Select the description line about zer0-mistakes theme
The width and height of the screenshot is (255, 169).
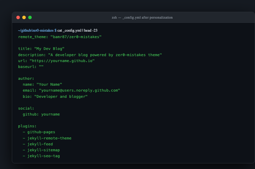click(90, 55)
